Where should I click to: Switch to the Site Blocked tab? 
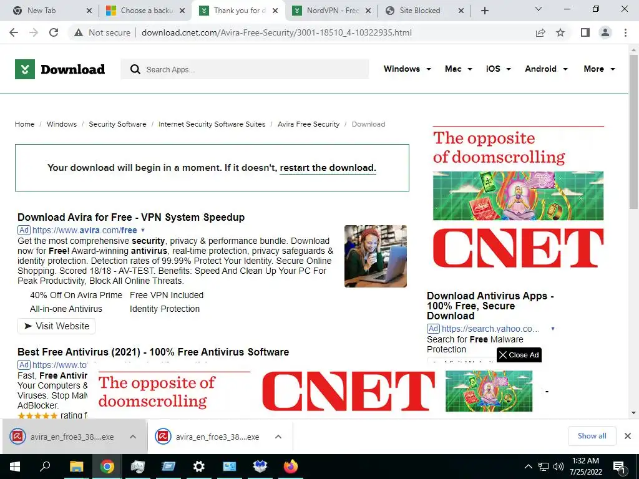tap(420, 11)
